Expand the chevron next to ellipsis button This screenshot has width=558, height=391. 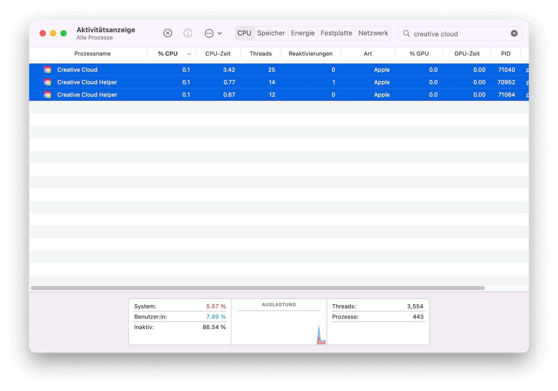220,33
